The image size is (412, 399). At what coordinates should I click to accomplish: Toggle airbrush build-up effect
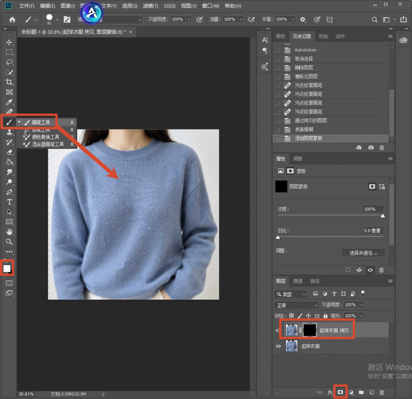click(x=251, y=19)
